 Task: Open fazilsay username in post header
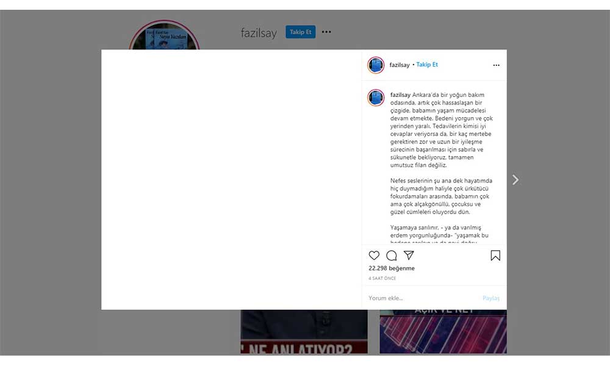click(399, 65)
